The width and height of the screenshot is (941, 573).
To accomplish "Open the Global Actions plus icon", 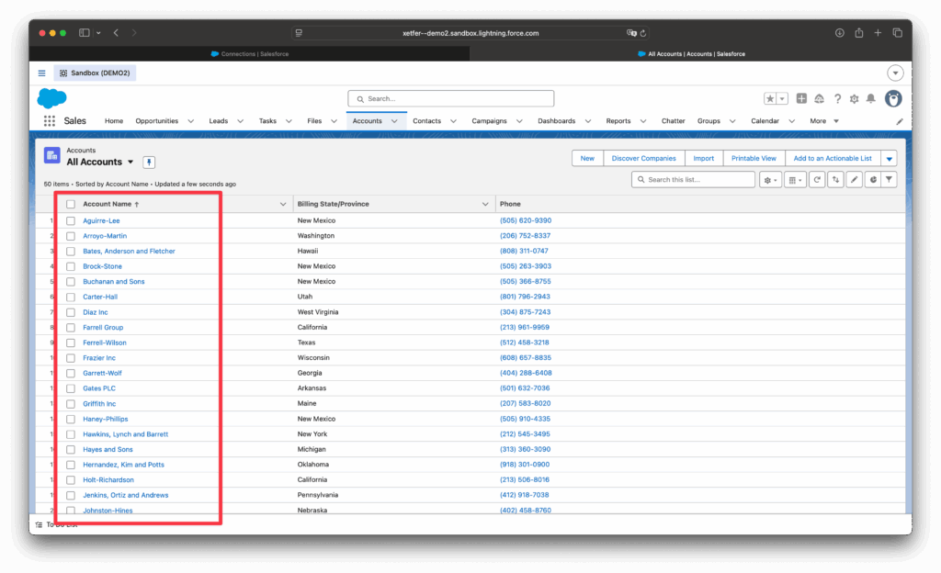I will coord(801,98).
